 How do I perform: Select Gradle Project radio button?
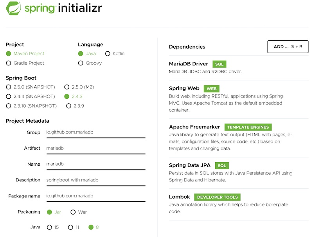(x=8, y=63)
